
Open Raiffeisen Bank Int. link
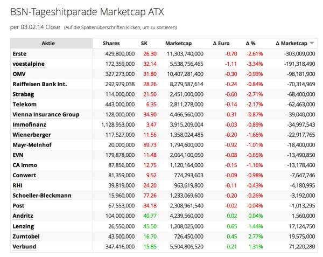[x=39, y=84]
